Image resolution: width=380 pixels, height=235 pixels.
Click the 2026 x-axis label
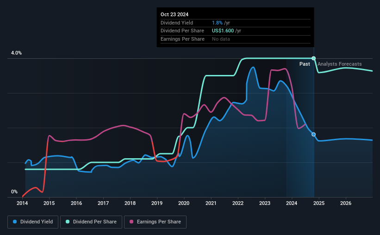tap(346, 203)
